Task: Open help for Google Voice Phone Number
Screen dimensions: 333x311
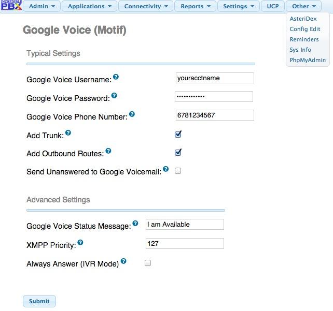Action: point(132,114)
